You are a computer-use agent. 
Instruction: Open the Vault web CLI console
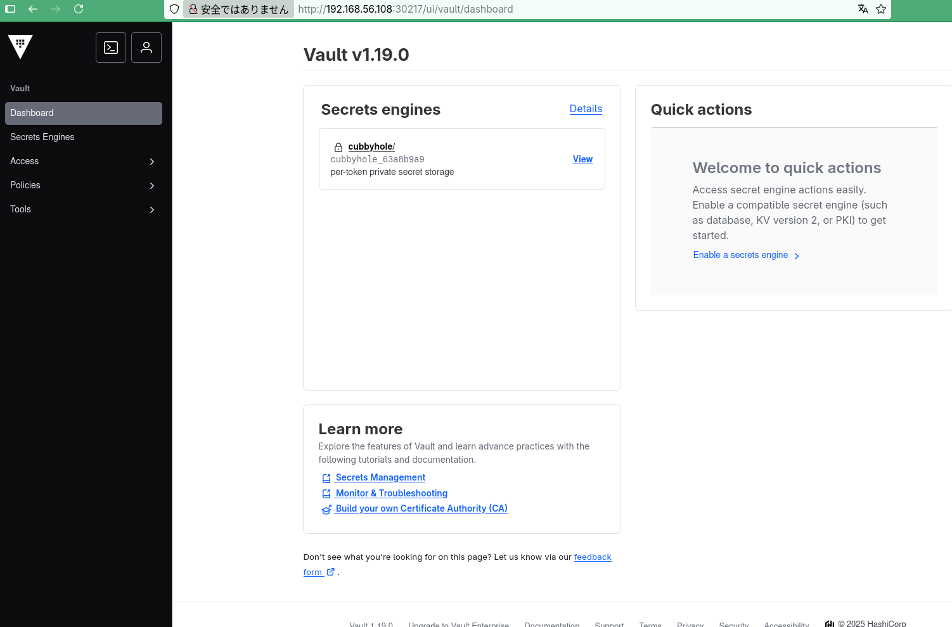(111, 48)
